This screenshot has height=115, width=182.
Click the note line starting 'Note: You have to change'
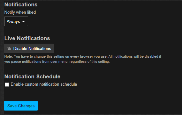click(83, 56)
